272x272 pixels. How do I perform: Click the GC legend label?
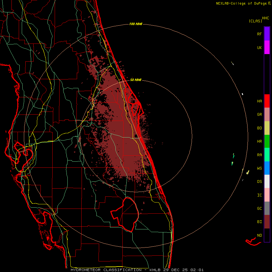pyautogui.click(x=259, y=209)
